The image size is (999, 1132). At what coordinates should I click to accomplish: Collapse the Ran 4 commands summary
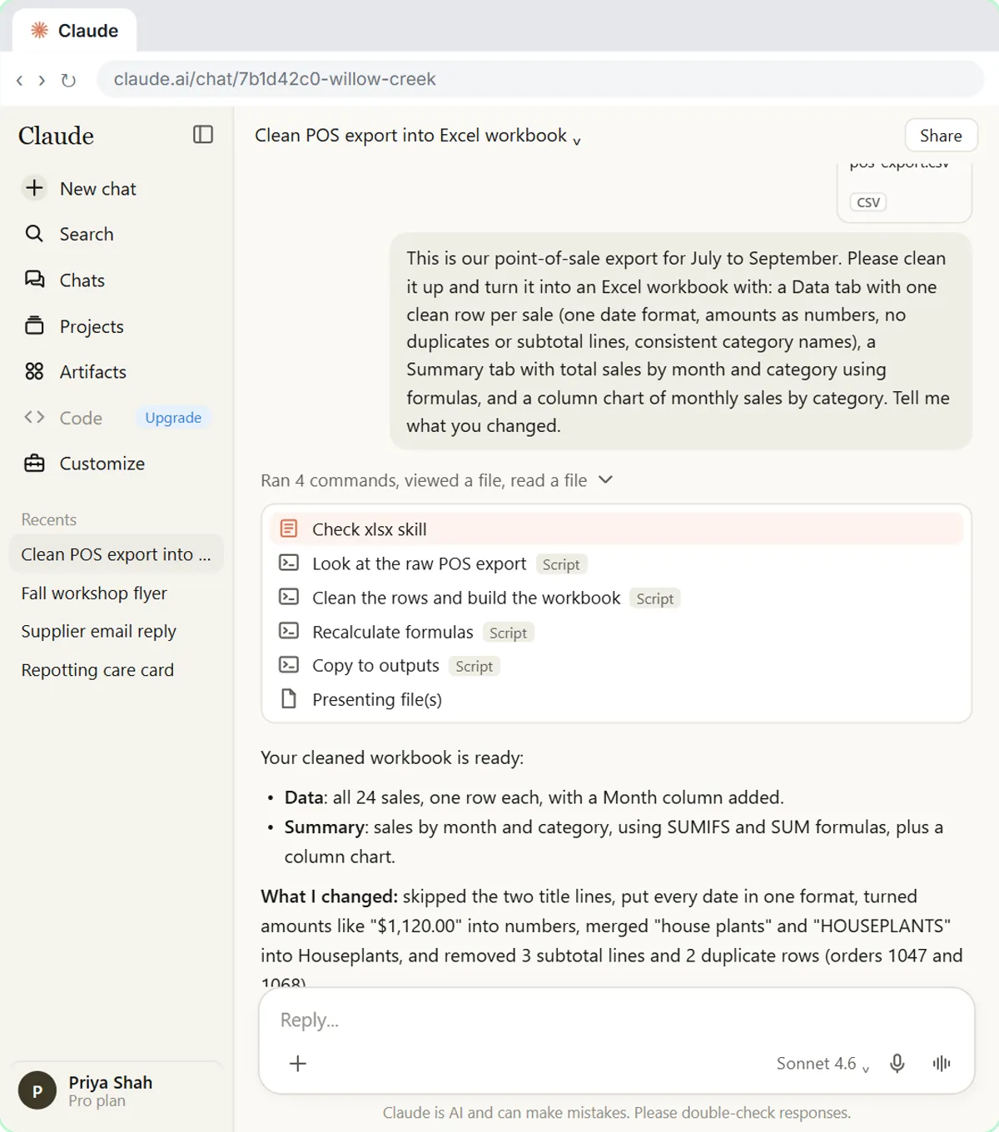[x=437, y=480]
